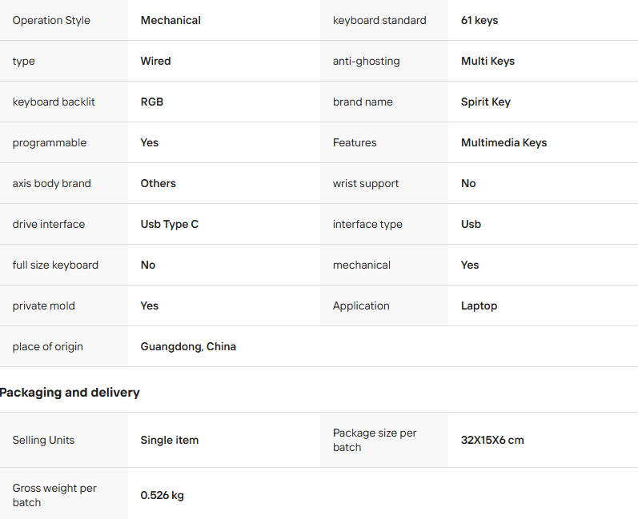
Task: Click the "Packaging and delivery" section heading
Action: pyautogui.click(x=70, y=392)
